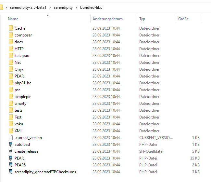Toggle sort direction arrow above Name column

coord(48,15)
